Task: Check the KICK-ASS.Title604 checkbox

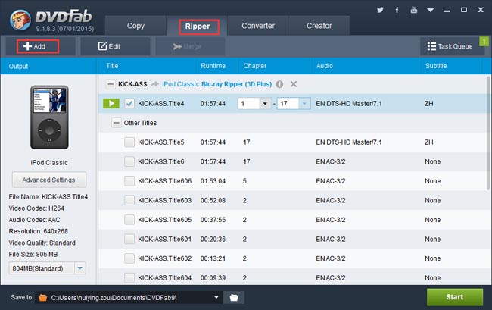Action: point(129,277)
